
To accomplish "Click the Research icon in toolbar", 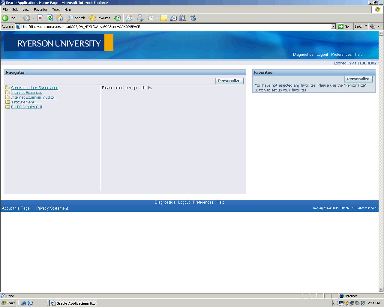I will tap(182, 18).
